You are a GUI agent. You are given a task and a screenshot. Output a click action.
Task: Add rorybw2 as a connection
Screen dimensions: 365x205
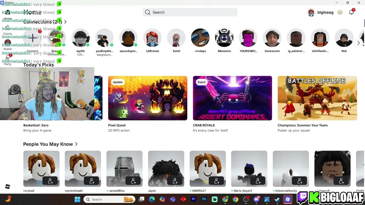pos(50,181)
